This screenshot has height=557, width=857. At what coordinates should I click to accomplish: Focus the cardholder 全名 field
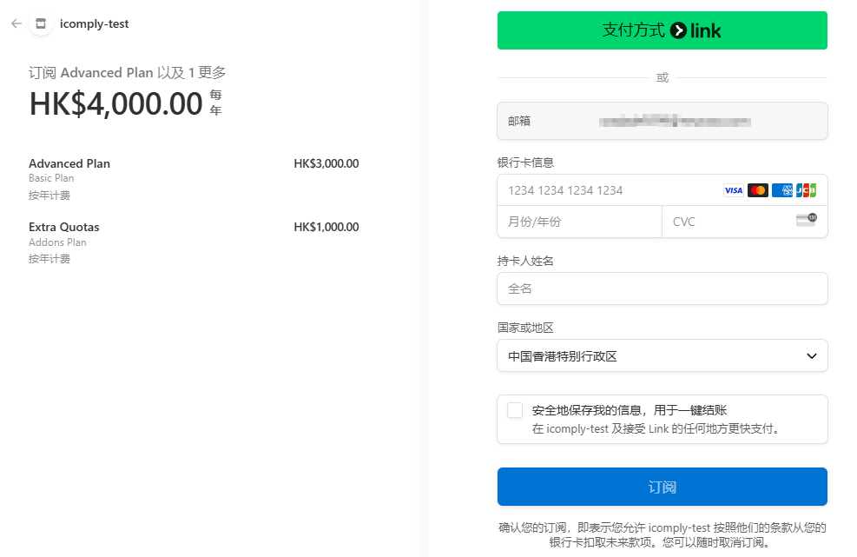point(663,288)
